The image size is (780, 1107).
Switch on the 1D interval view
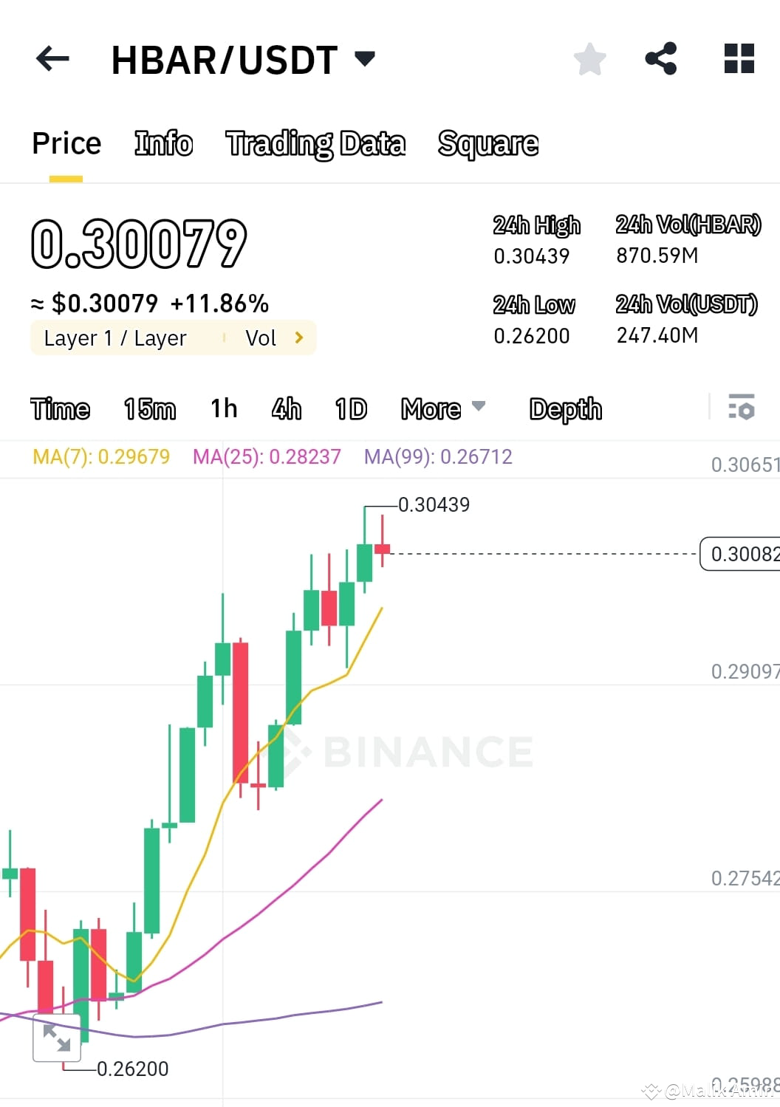point(349,408)
